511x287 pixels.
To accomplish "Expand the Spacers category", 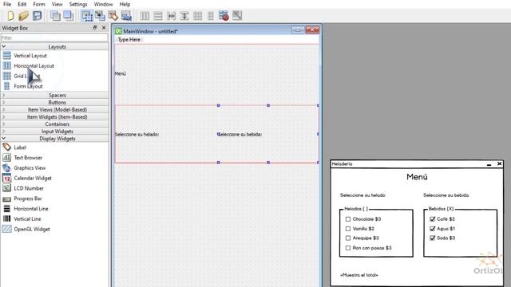I will coord(55,95).
